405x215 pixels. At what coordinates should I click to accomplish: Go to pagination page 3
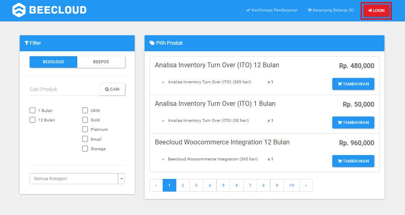(x=196, y=185)
